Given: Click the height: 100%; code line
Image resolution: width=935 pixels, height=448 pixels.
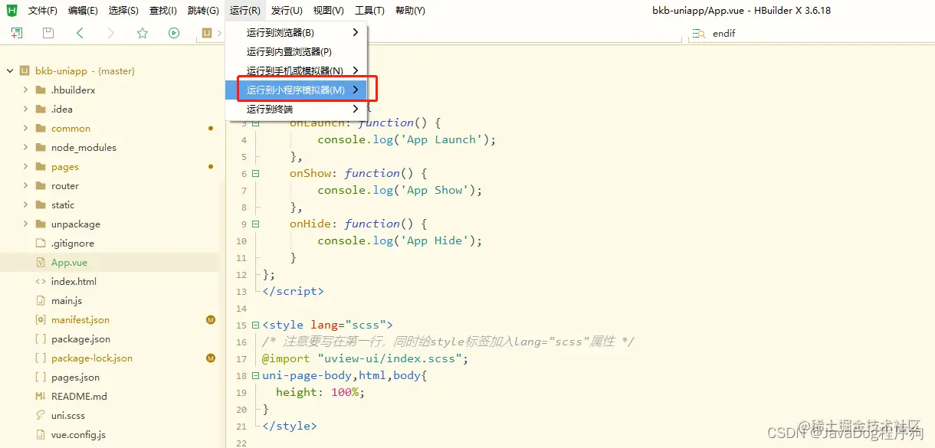Looking at the screenshot, I should click(x=320, y=392).
